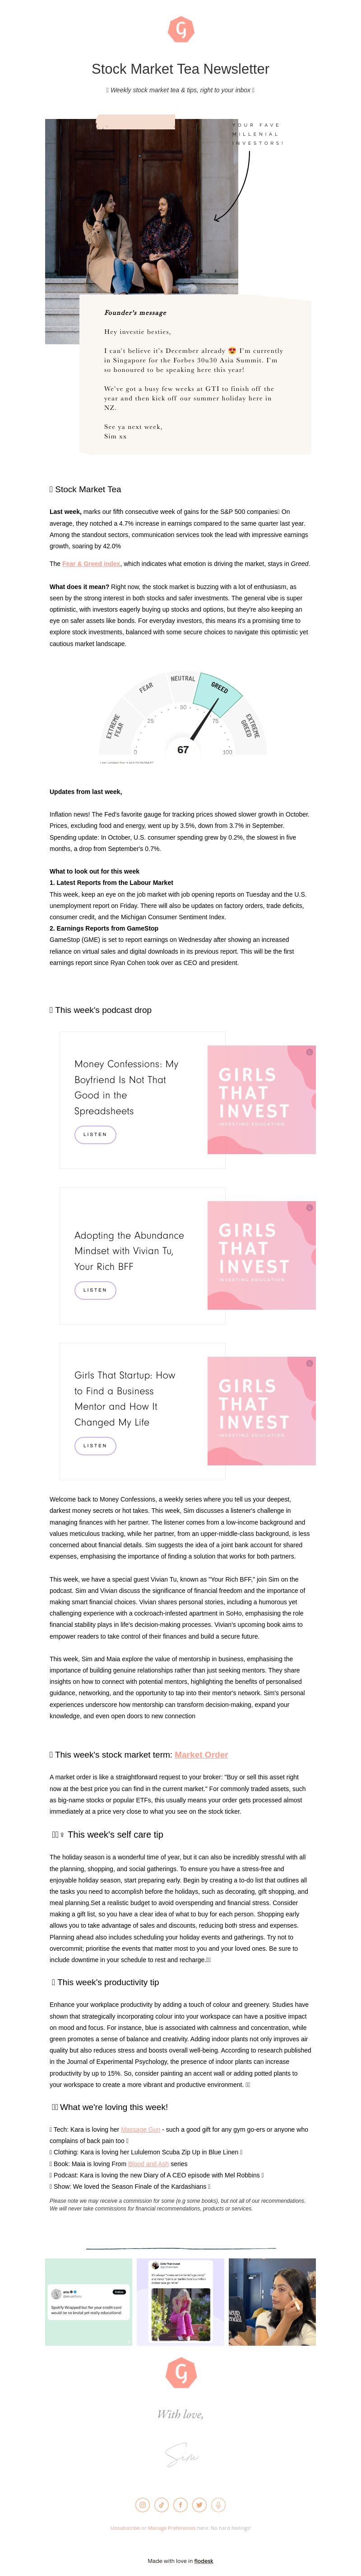This screenshot has width=361, height=2576.
Task: Open the flodesk link at bottom
Action: [x=204, y=2561]
